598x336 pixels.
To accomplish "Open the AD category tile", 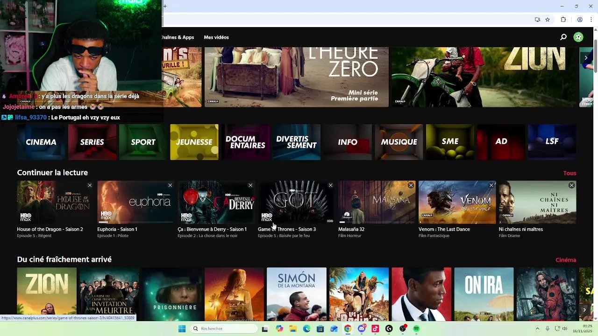I will coord(501,142).
